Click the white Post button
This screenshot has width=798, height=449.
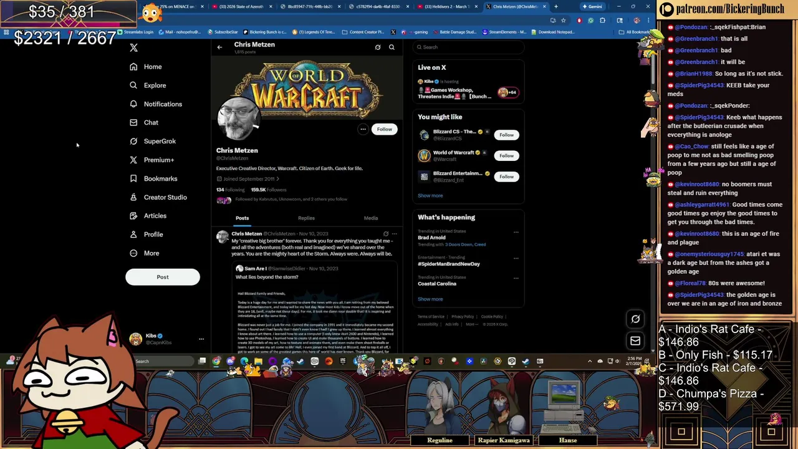(163, 277)
